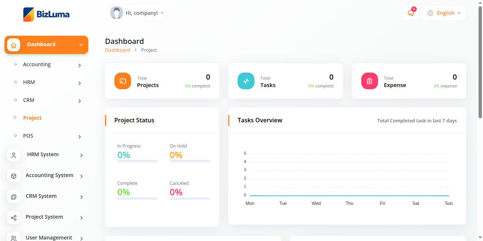This screenshot has height=241, width=483.
Task: Click the HRM System person icon
Action: (14, 155)
